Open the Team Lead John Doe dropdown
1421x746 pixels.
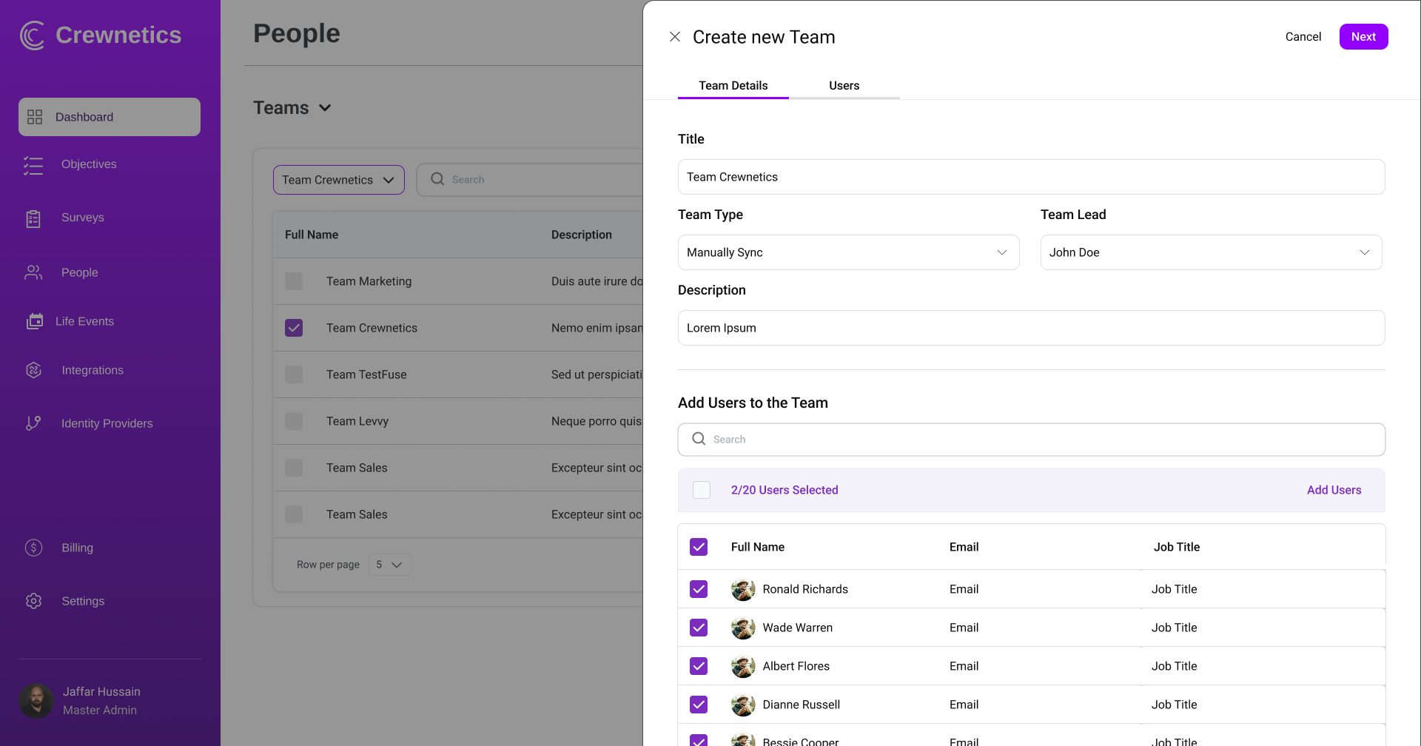[x=1211, y=252]
